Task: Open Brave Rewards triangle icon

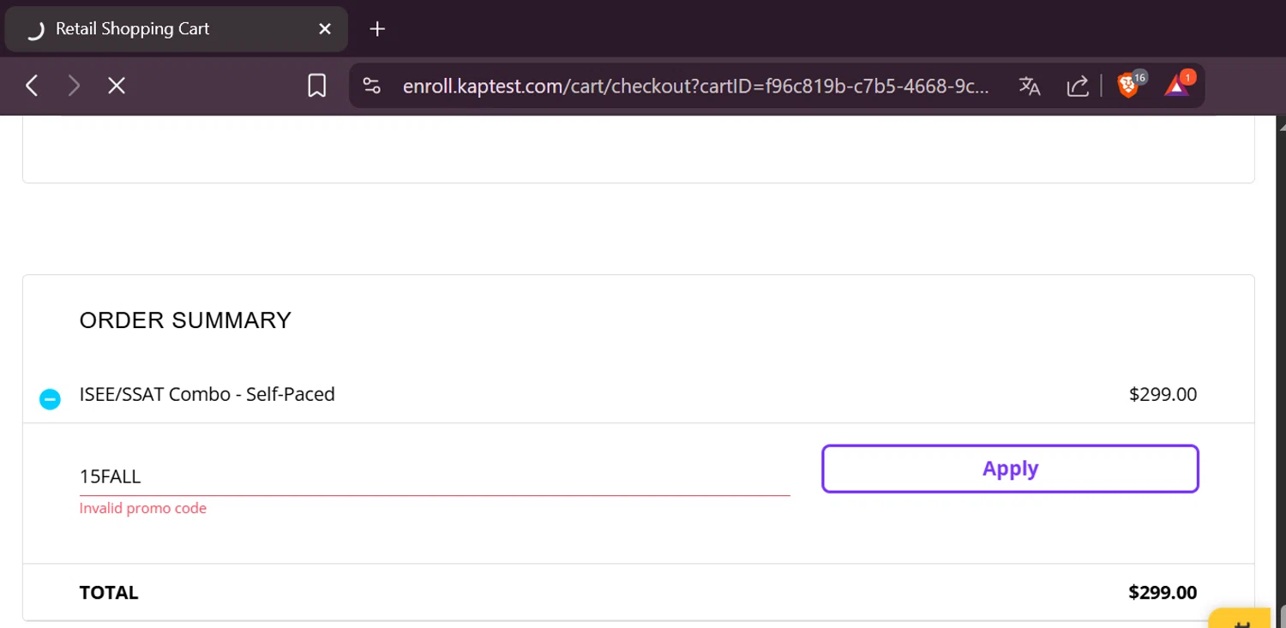Action: click(x=1178, y=84)
